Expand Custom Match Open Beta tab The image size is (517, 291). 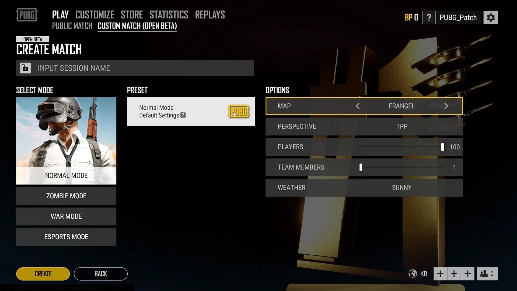click(x=137, y=26)
